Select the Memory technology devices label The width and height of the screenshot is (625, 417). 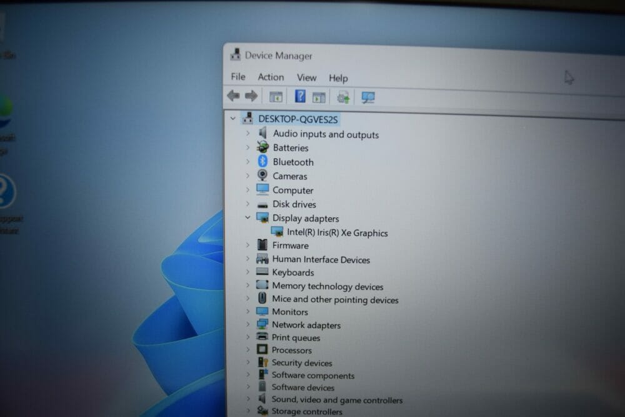click(327, 286)
